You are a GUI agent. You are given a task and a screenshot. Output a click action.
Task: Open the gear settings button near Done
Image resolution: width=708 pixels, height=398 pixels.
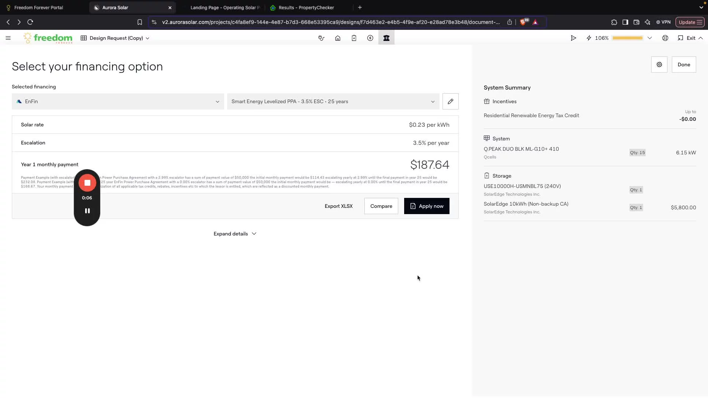click(x=659, y=64)
